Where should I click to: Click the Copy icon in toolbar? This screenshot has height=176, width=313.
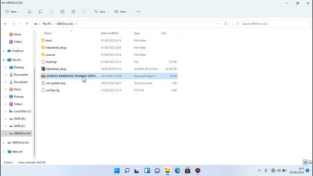click(x=40, y=12)
